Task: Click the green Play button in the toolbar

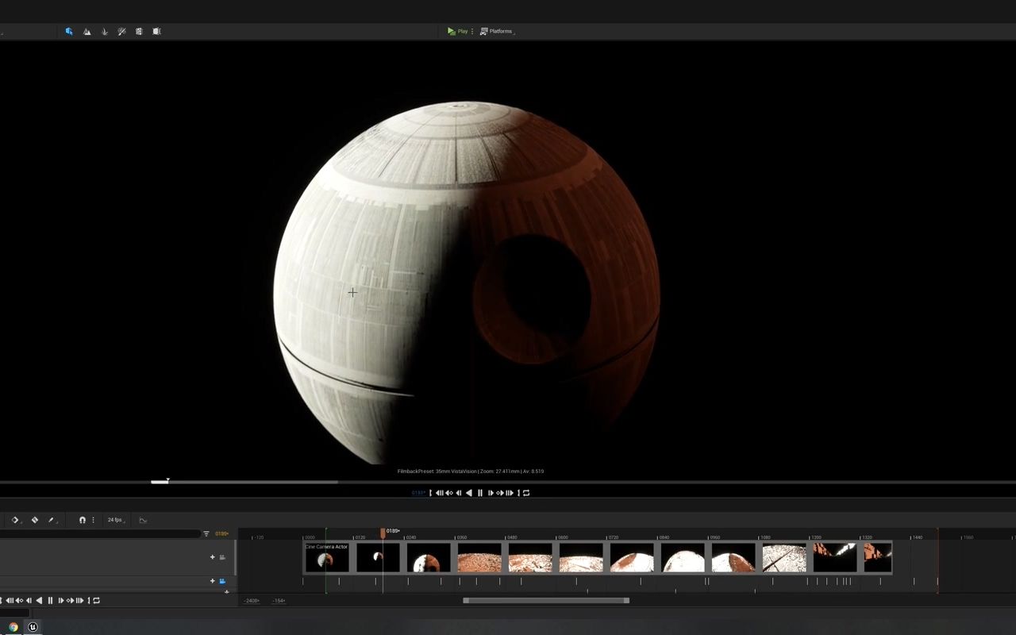Action: [x=457, y=32]
